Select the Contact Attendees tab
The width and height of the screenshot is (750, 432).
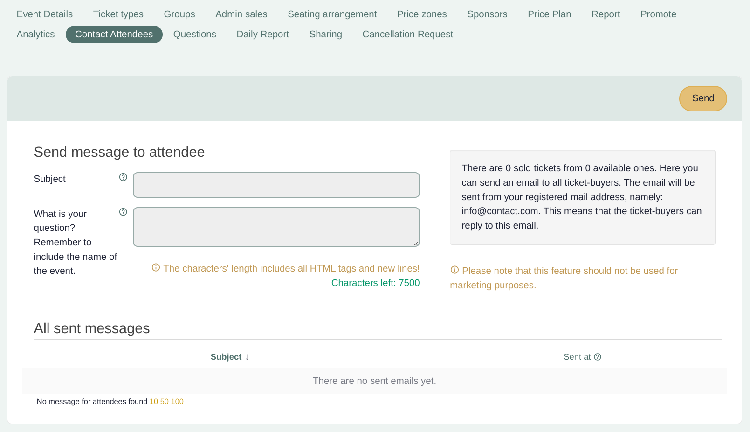[114, 34]
